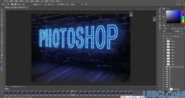185x98 pixels.
Task: Open the Character panel A icon
Action: point(160,9)
